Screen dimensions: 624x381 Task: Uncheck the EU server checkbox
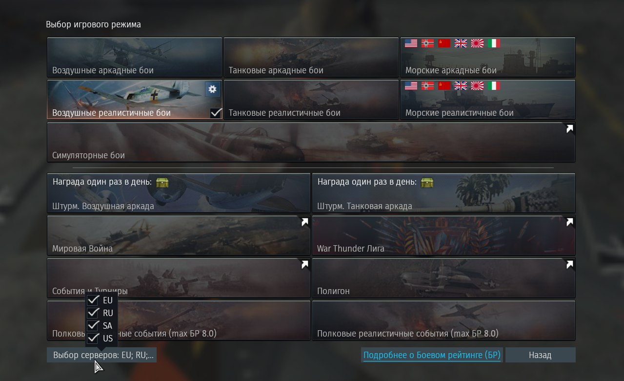click(93, 300)
